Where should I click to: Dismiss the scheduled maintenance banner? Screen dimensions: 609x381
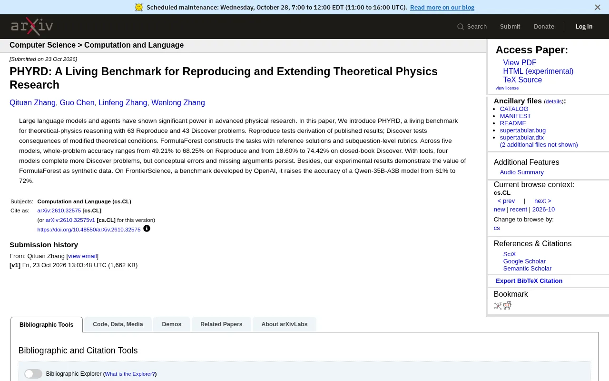click(x=598, y=7)
